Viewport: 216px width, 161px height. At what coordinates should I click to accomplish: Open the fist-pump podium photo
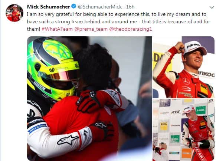coord(184,67)
